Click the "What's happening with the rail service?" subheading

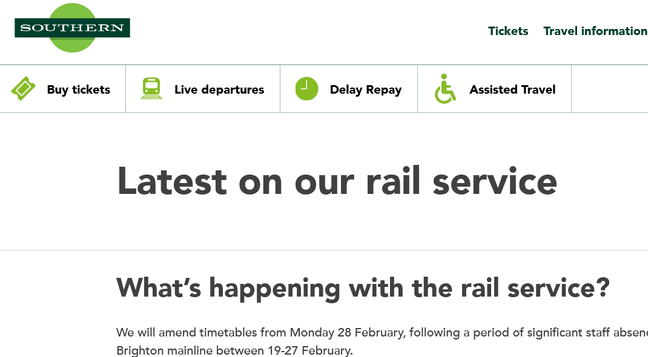click(x=362, y=288)
